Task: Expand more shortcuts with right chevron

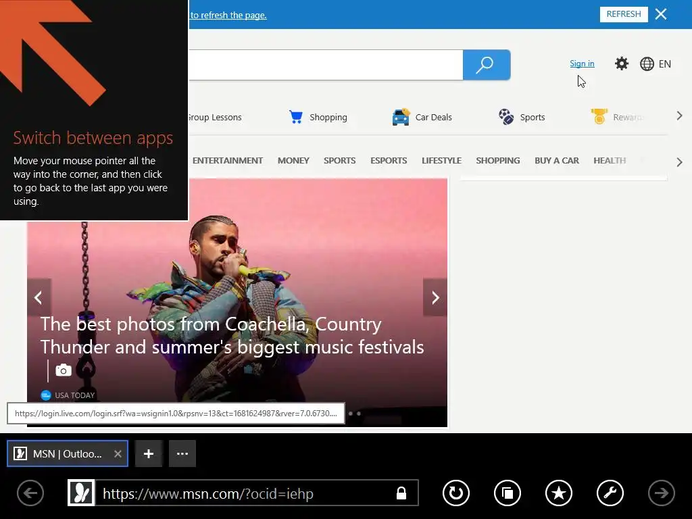Action: [x=679, y=116]
